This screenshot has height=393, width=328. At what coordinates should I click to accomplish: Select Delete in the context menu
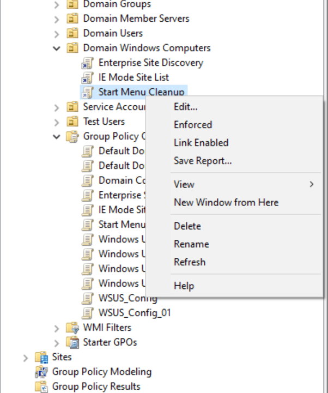(234, 226)
